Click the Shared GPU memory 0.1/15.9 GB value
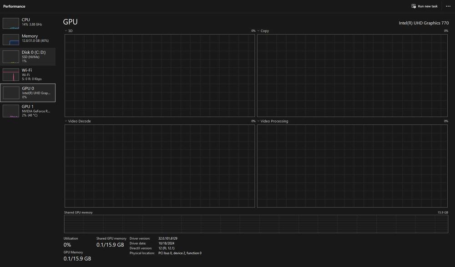Viewport: 455px width, 267px height. point(110,245)
